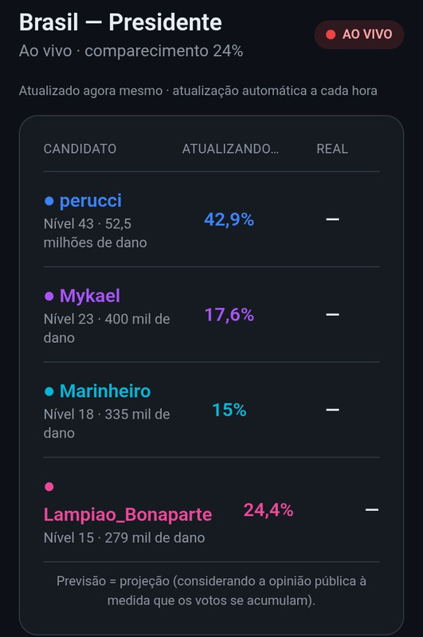Click Marinheiro's 15% projection value

click(229, 410)
